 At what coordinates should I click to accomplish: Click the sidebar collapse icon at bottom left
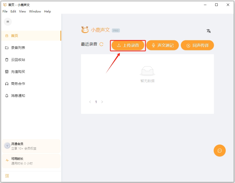[x=7, y=176]
